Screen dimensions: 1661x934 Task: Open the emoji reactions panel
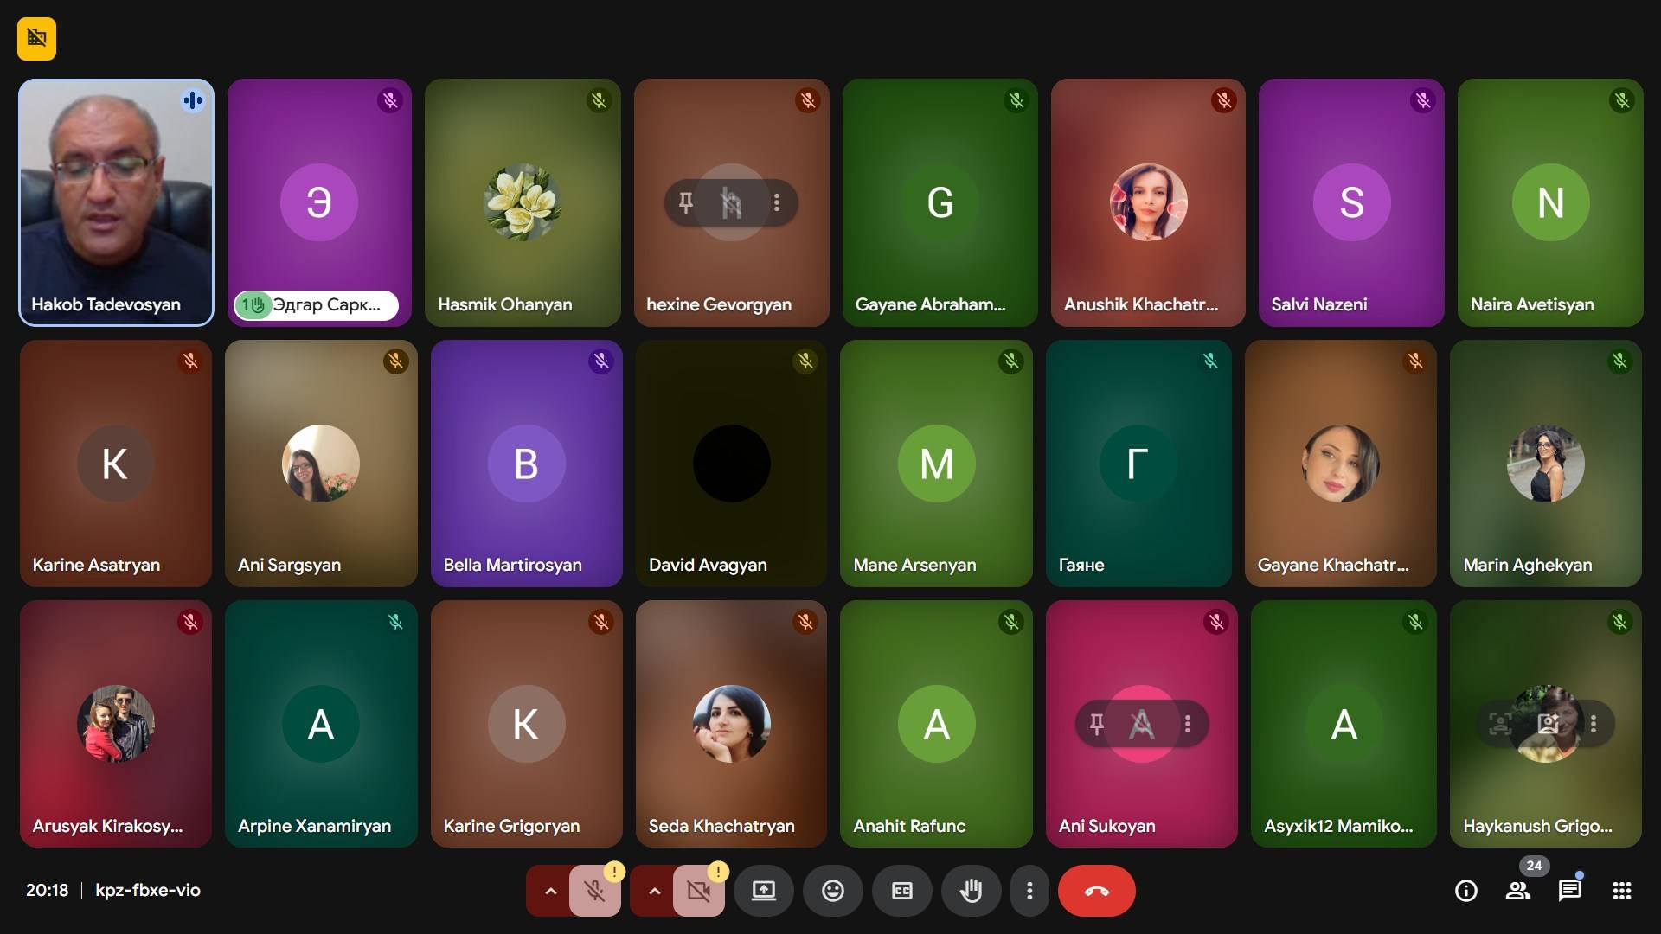[x=833, y=891]
